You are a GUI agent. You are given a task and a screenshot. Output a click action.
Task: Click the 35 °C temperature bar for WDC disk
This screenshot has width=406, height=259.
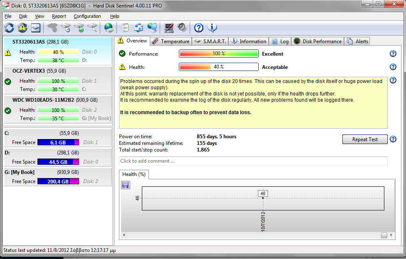click(x=58, y=118)
